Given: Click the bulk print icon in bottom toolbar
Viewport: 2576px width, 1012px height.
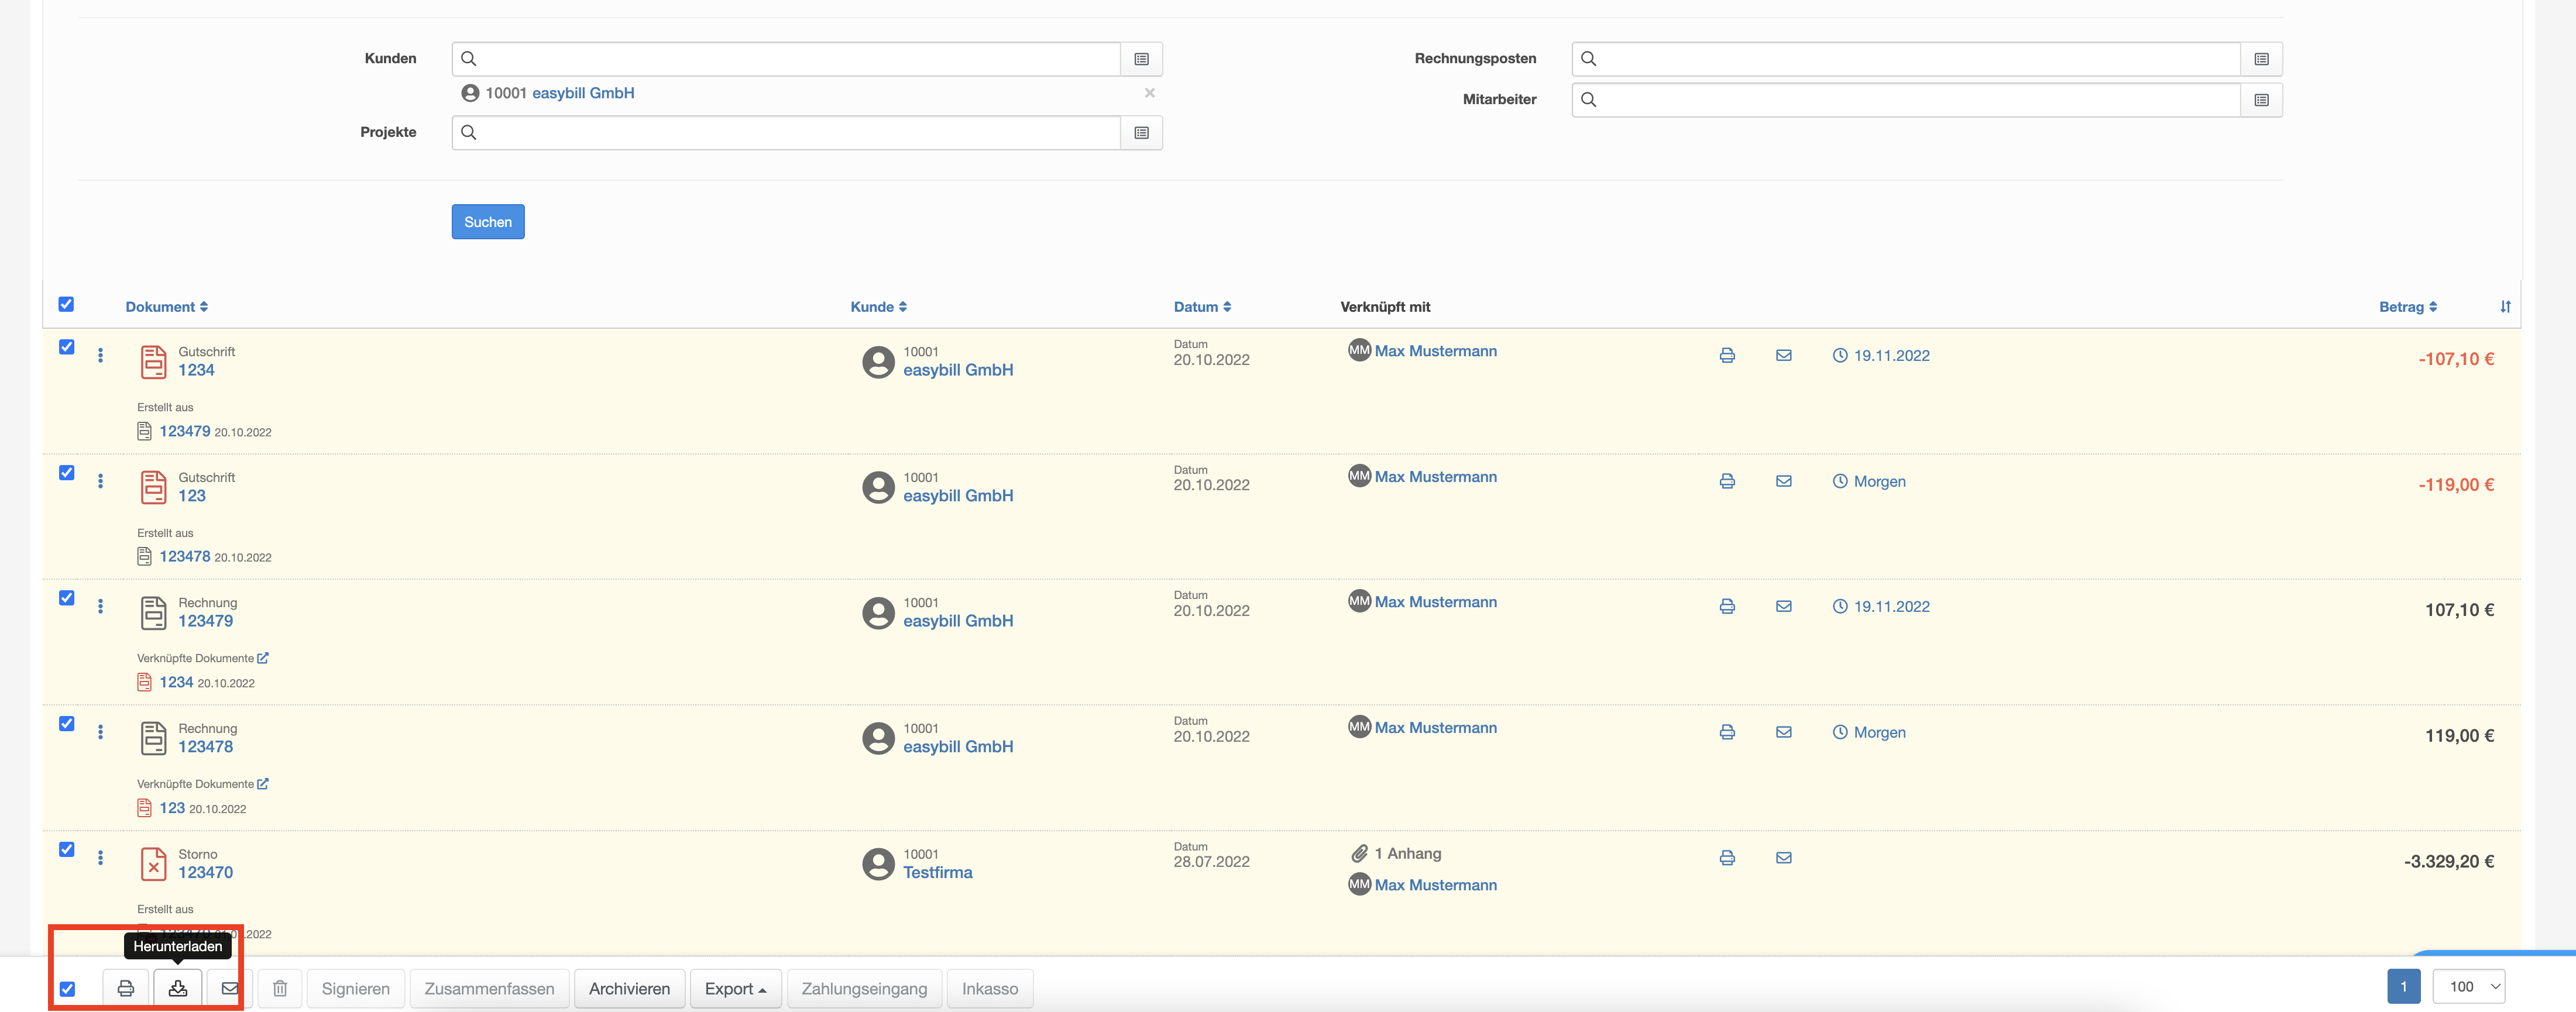Looking at the screenshot, I should (126, 988).
